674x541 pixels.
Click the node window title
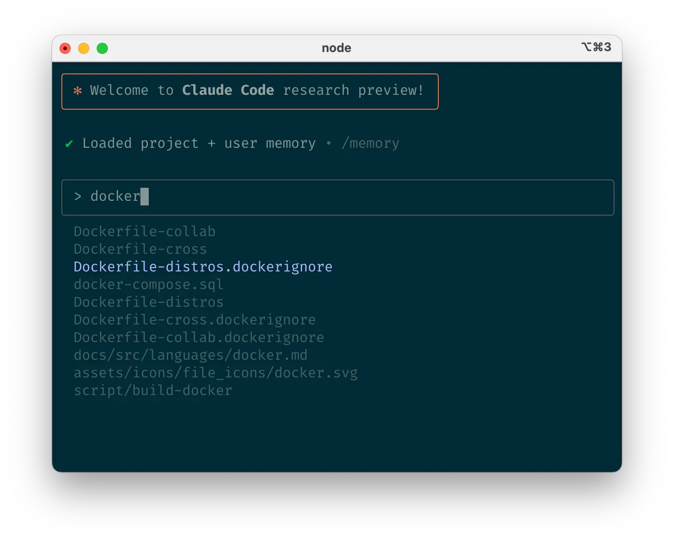tap(337, 47)
